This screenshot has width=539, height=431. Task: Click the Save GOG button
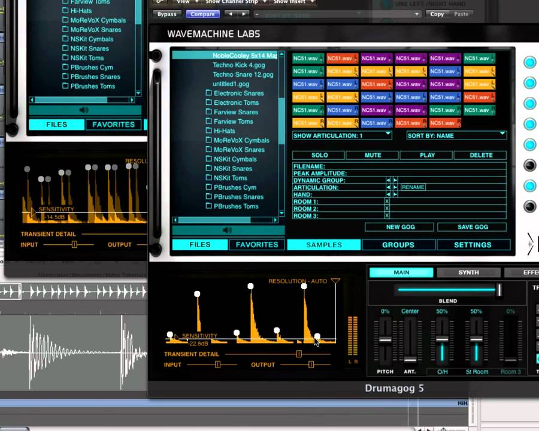coord(473,227)
